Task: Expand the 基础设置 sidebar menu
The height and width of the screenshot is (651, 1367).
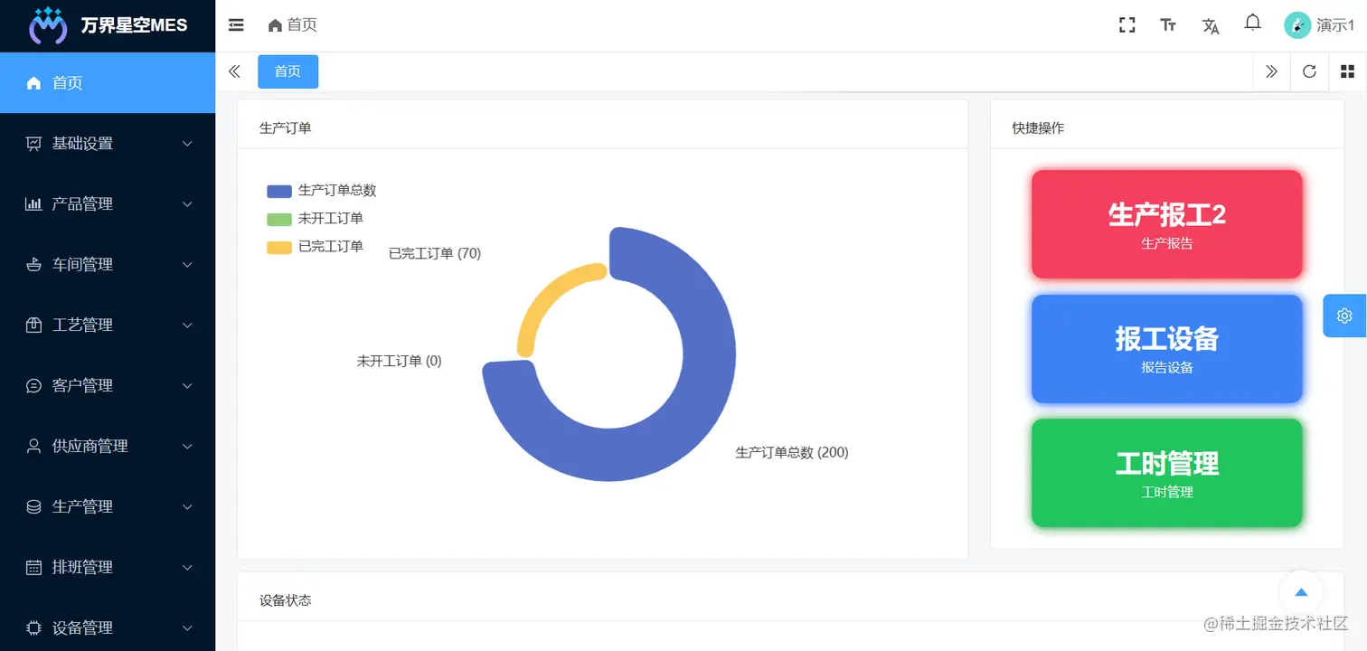Action: point(108,144)
